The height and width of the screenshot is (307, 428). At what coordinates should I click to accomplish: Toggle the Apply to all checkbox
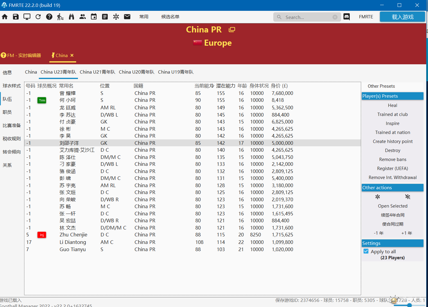tap(366, 251)
